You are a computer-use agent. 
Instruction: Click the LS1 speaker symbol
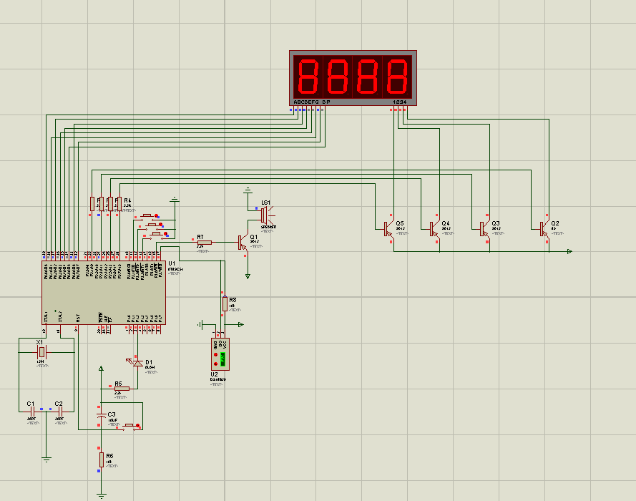point(264,213)
